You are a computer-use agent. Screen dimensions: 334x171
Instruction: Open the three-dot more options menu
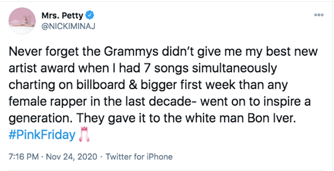tap(319, 15)
